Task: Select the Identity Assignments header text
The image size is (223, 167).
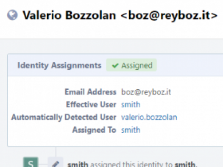Action: pyautogui.click(x=59, y=66)
